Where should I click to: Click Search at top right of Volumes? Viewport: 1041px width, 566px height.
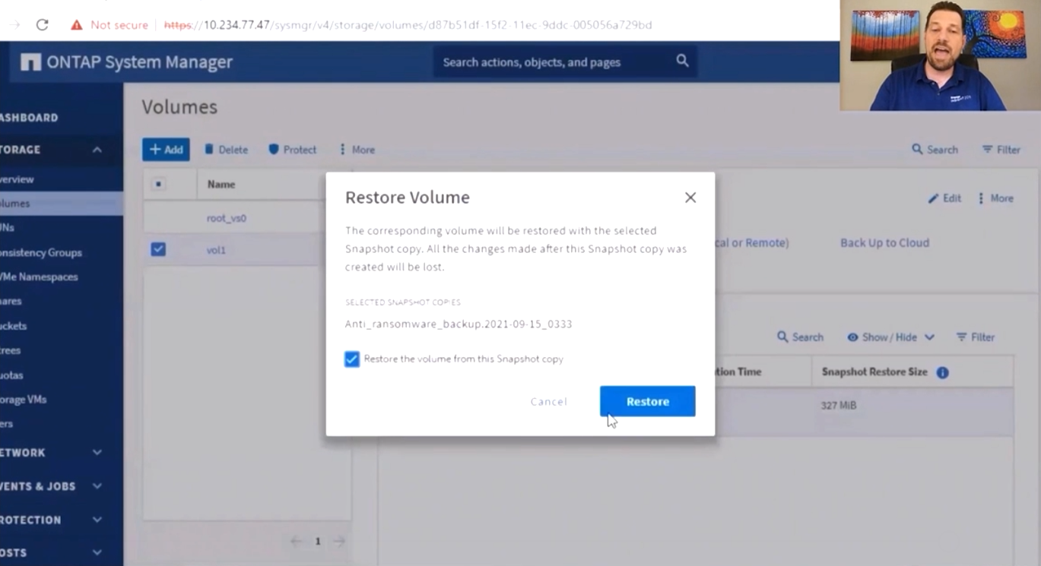coord(935,150)
